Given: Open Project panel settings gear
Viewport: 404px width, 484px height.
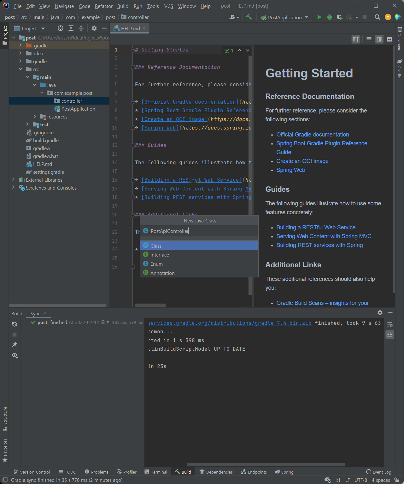Looking at the screenshot, I should [x=94, y=28].
